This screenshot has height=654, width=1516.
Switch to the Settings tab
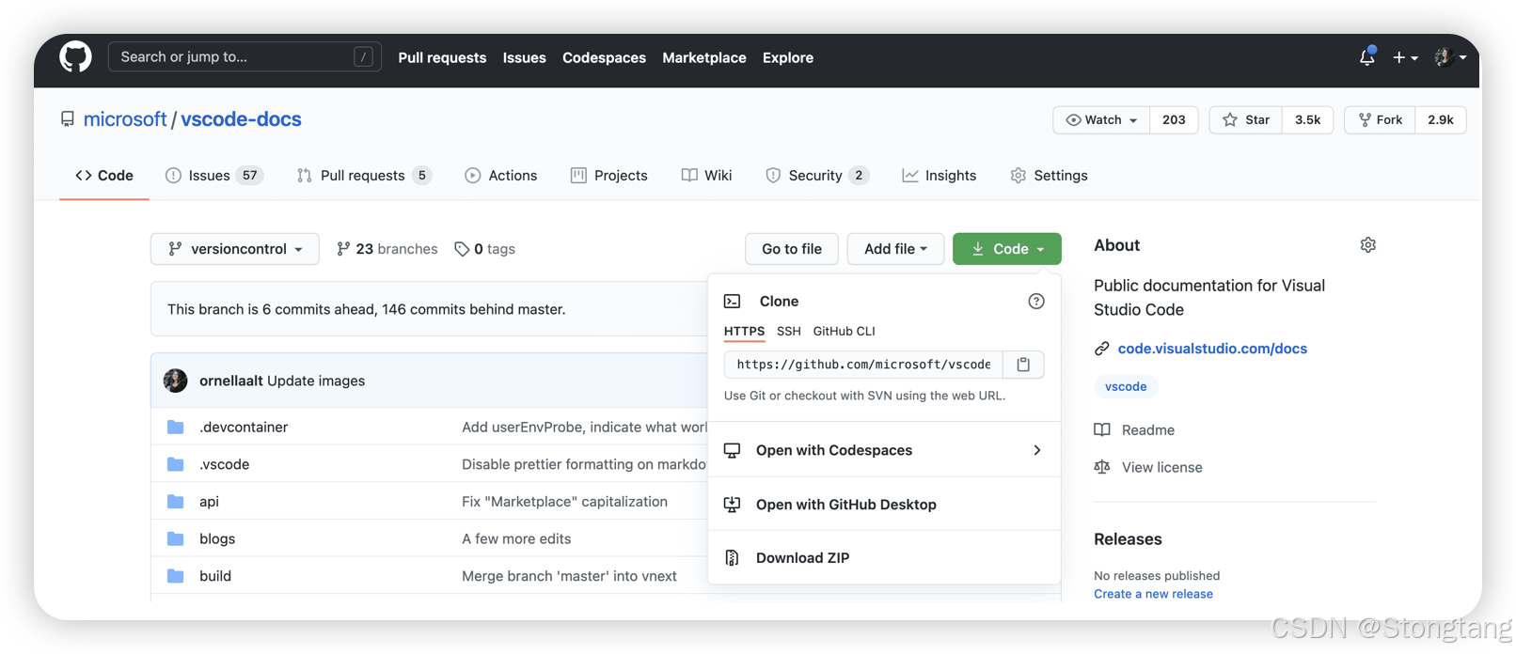1050,175
